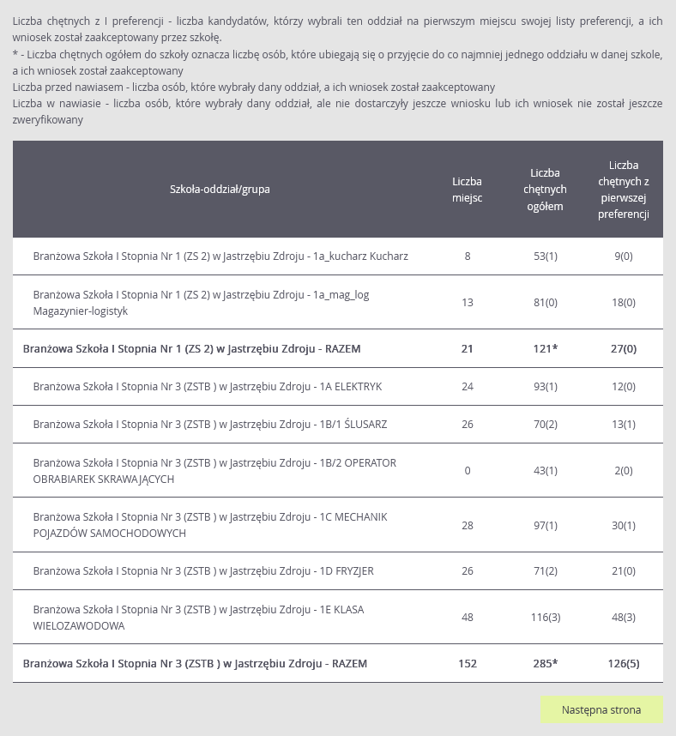The width and height of the screenshot is (676, 736).
Task: Click the 285* total applicants cell
Action: click(x=546, y=664)
